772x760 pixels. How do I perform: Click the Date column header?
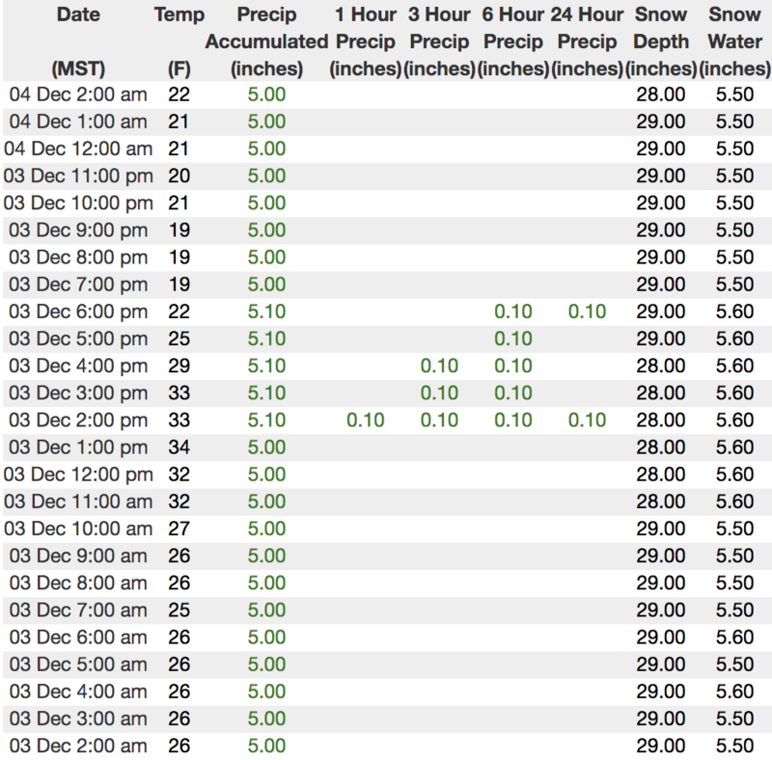(79, 15)
